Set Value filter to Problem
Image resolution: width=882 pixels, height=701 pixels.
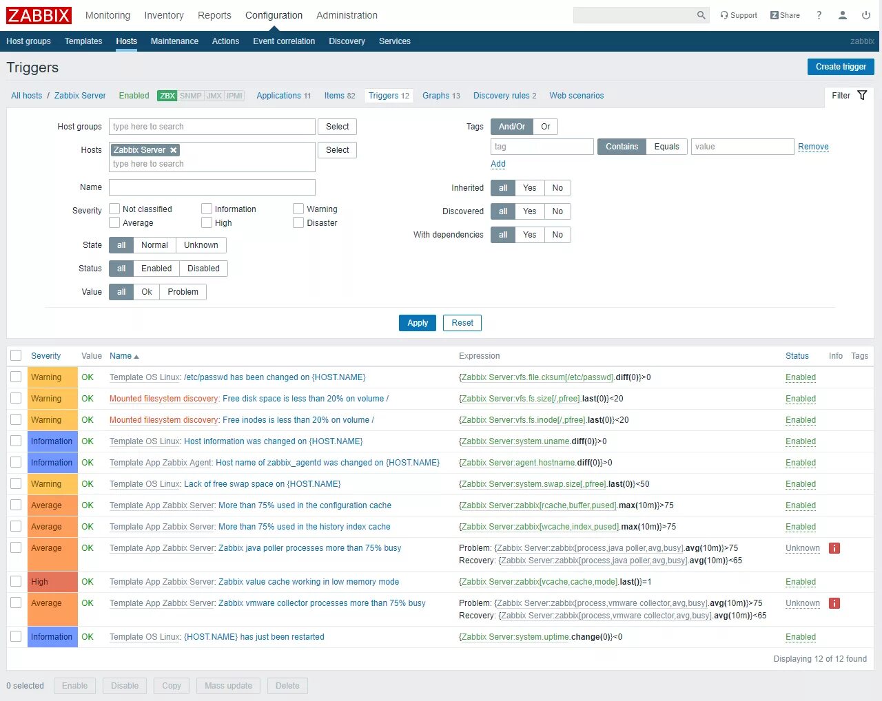183,292
